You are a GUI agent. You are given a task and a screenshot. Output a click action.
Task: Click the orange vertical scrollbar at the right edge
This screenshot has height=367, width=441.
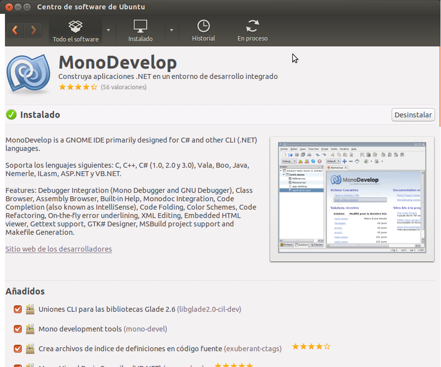tap(440, 87)
